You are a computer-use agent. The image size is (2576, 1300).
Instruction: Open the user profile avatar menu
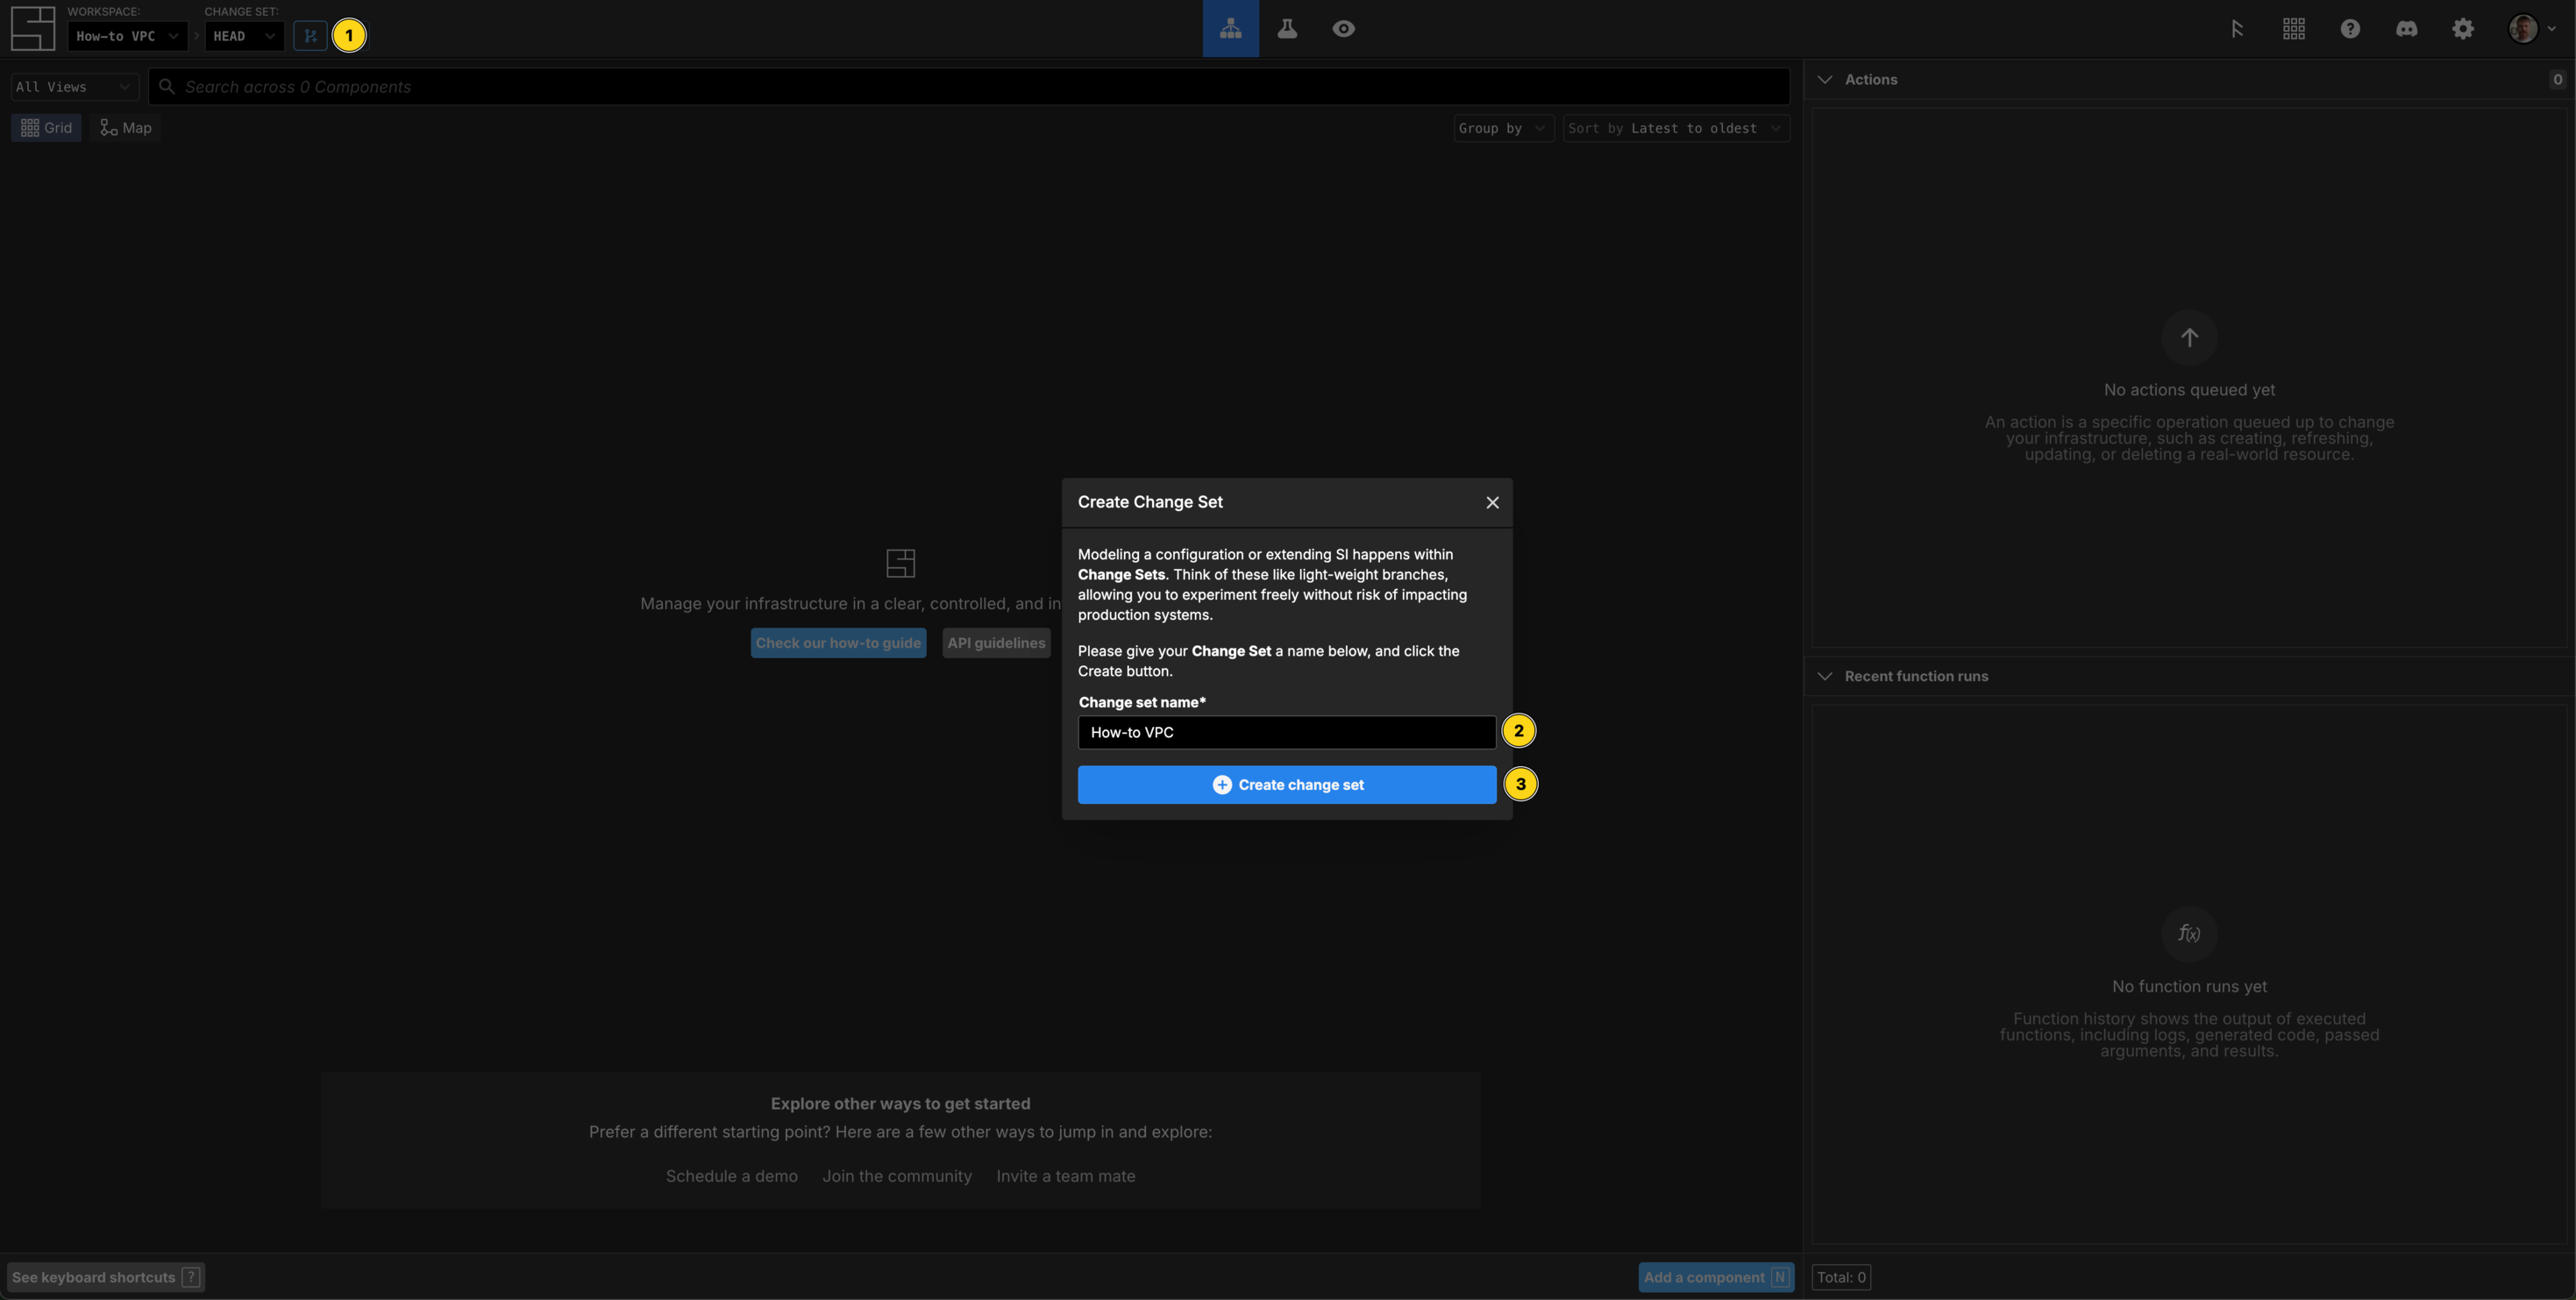point(2531,29)
